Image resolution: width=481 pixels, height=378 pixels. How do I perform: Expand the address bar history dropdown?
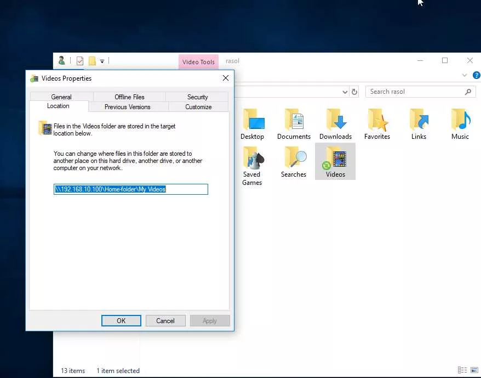(x=345, y=92)
